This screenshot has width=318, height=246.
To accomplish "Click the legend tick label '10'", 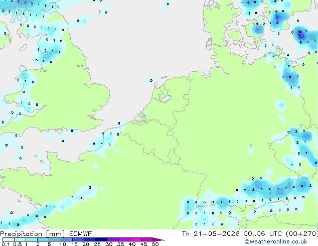I will click(63, 244).
